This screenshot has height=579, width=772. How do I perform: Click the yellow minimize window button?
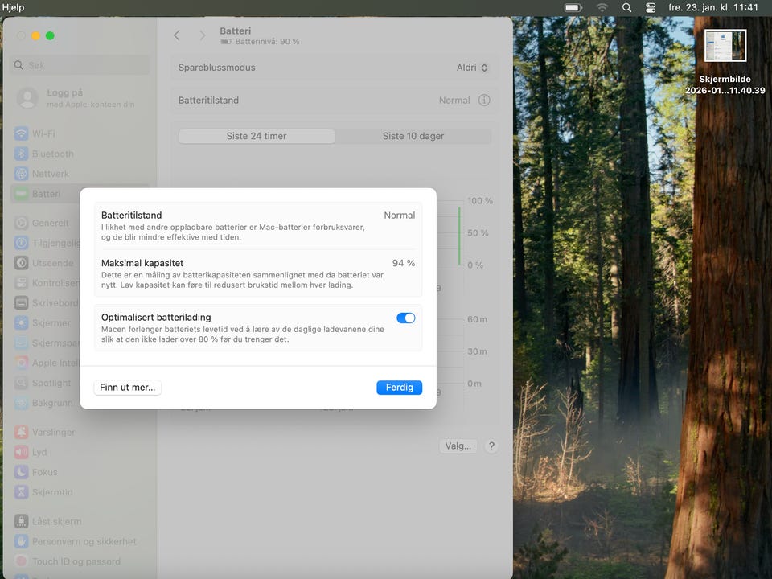click(35, 35)
